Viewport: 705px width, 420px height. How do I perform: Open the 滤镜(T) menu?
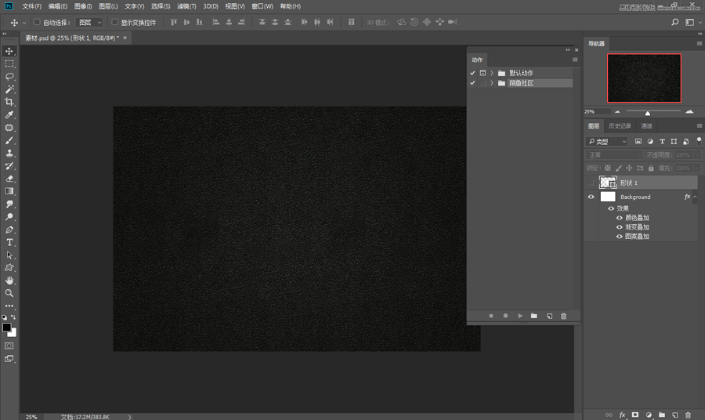[186, 6]
